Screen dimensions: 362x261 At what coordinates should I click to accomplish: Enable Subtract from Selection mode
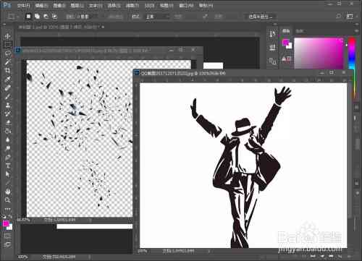pyautogui.click(x=46, y=16)
